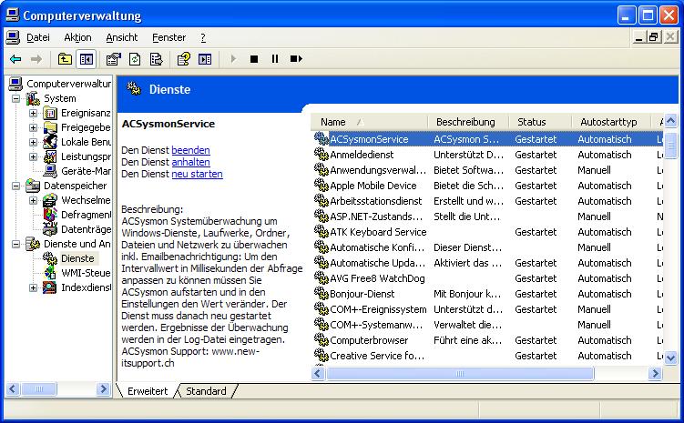
Task: Switch to the Erweitert tab
Action: pos(148,391)
